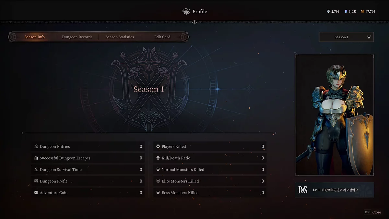Click the skull icon next to Players Killed
This screenshot has width=389, height=219.
[x=158, y=147]
